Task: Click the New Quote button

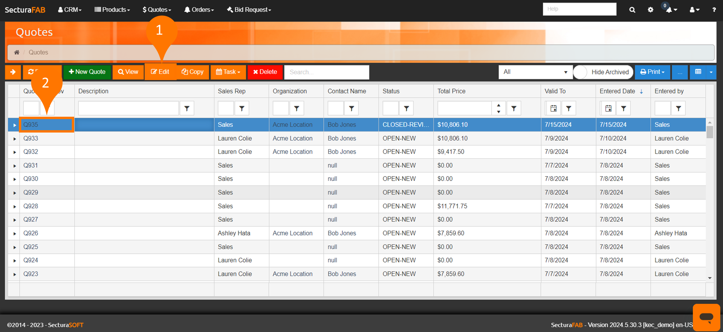Action: [x=87, y=72]
